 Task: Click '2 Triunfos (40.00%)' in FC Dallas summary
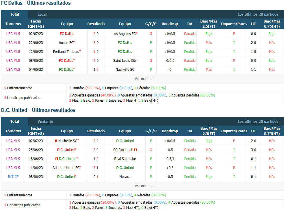pos(85,88)
